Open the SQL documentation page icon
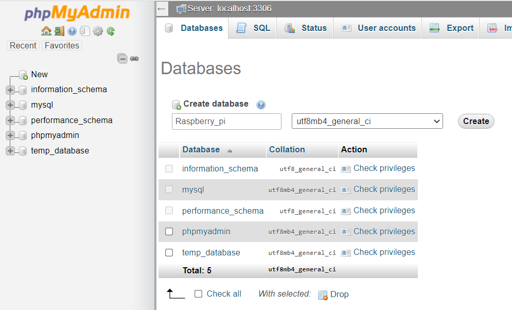The height and width of the screenshot is (310, 512). [84, 31]
